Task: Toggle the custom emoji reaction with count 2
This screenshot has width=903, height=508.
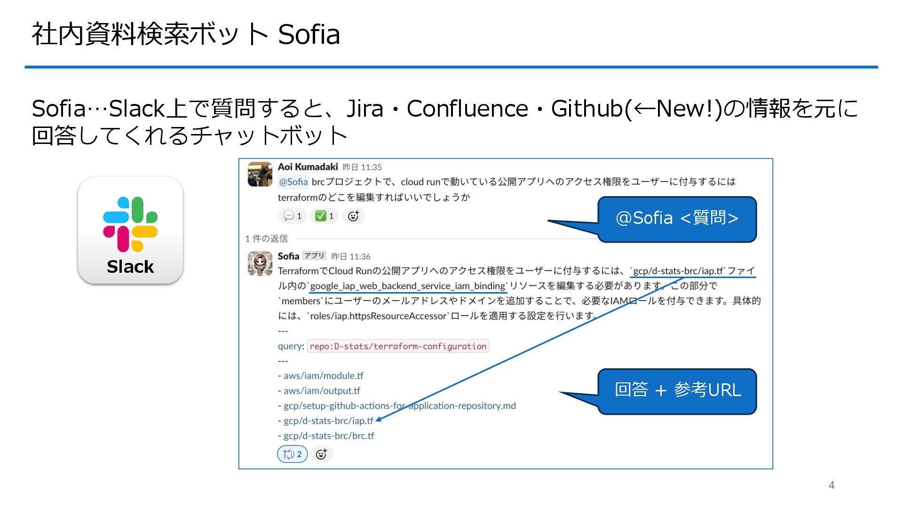Action: 292,454
